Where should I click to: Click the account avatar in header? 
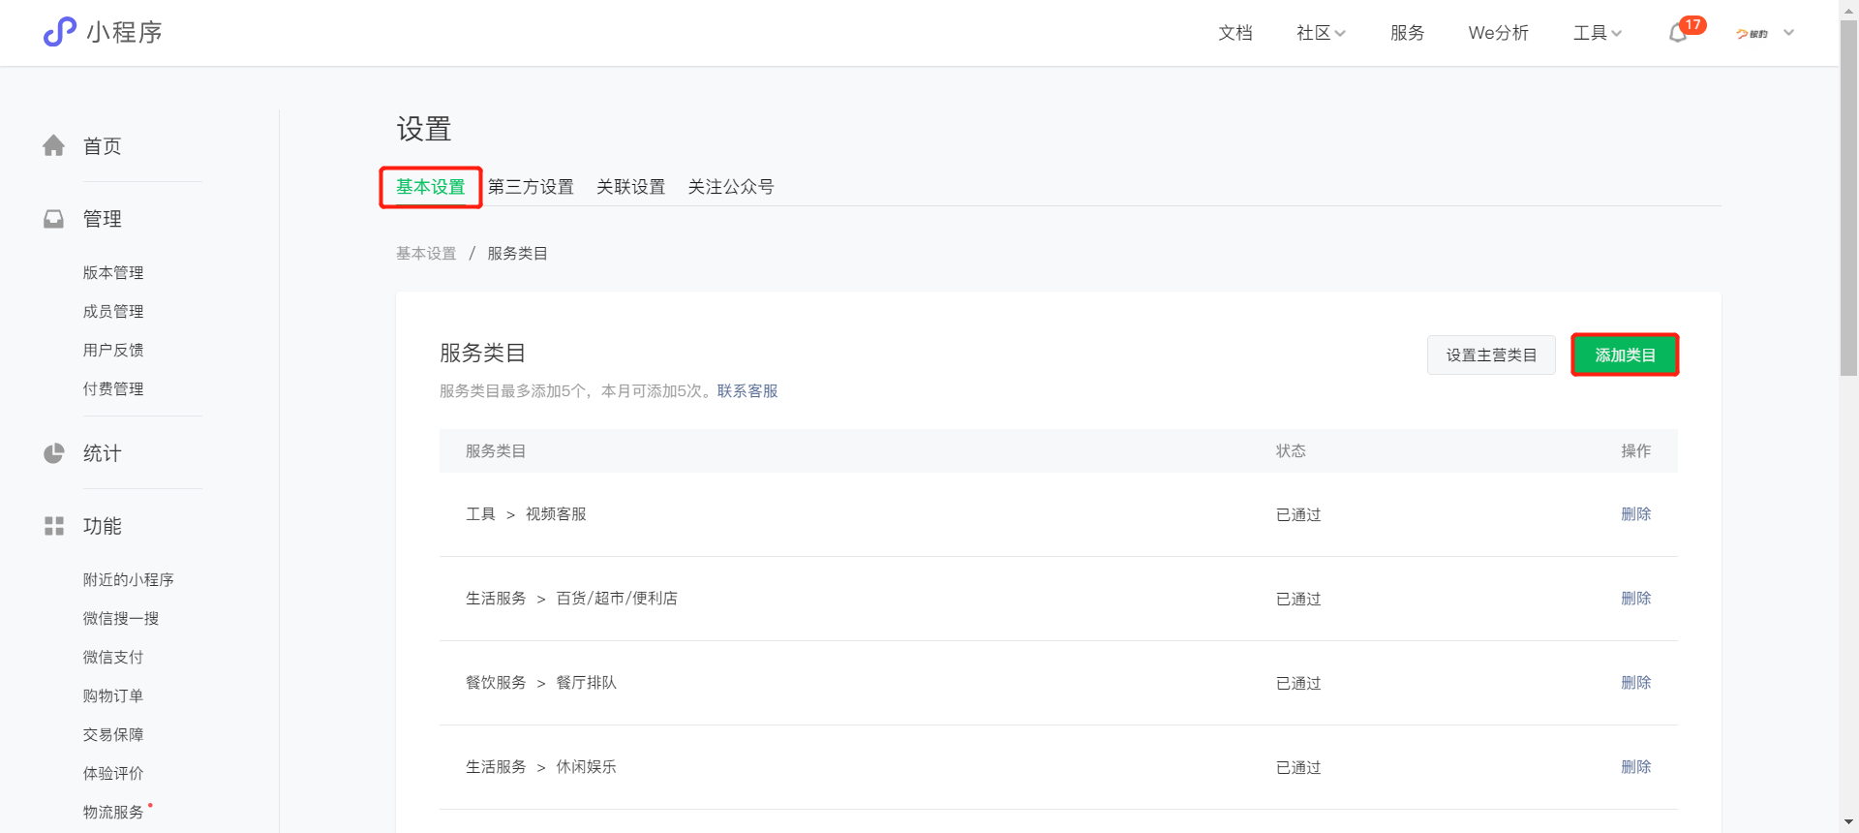click(x=1752, y=33)
